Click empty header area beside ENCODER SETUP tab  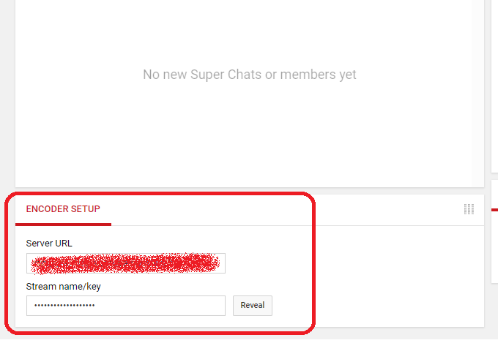coord(286,209)
